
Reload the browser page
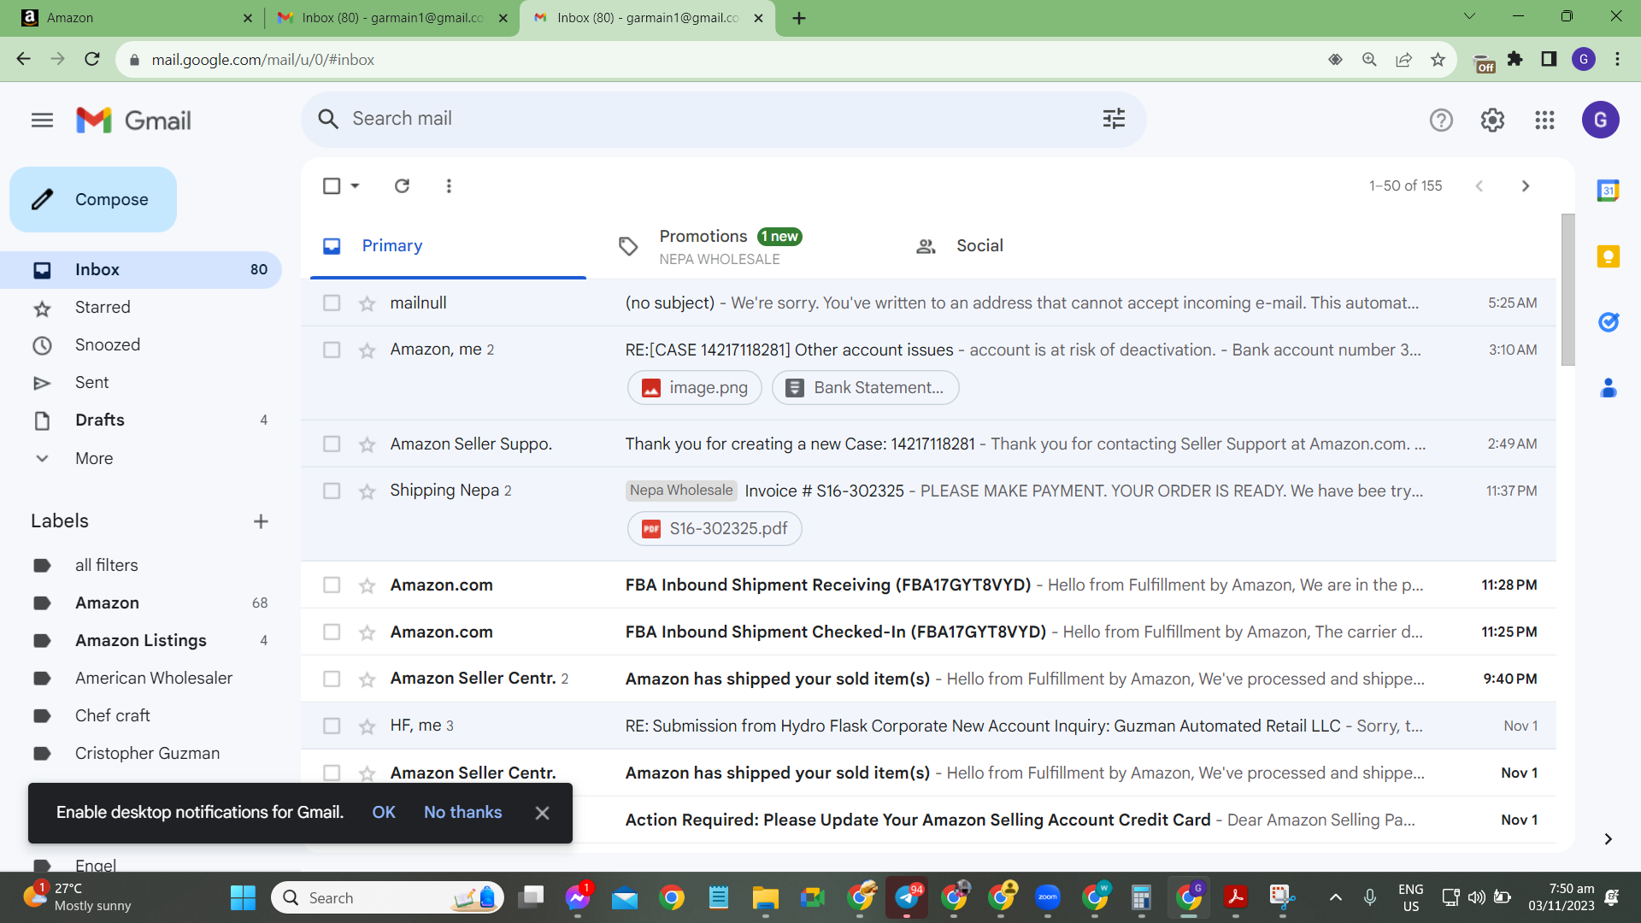point(92,59)
